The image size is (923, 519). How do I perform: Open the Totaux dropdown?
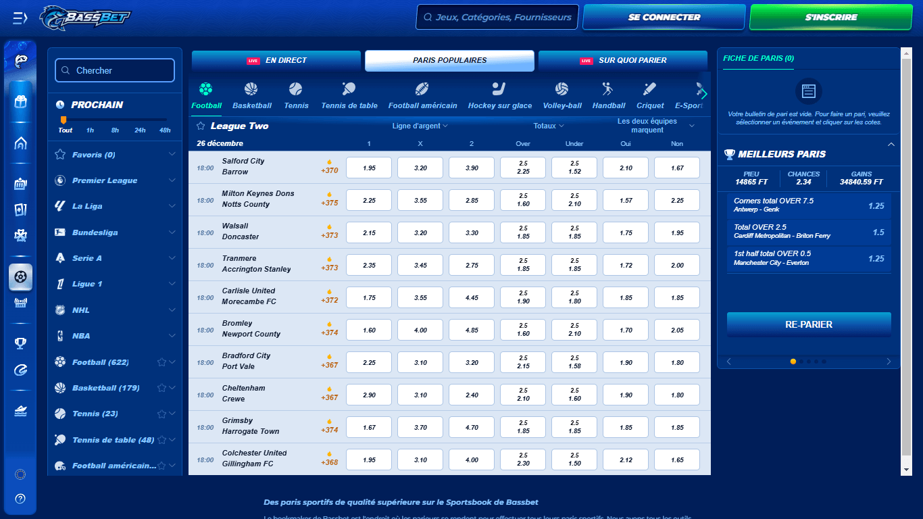click(x=549, y=126)
